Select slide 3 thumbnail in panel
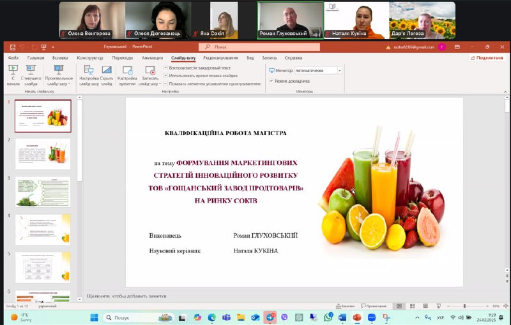 pos(43,191)
